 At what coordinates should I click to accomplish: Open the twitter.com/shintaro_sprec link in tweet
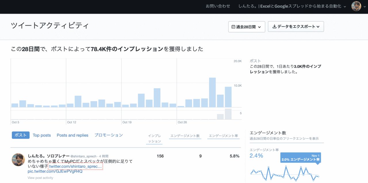pos(75,166)
